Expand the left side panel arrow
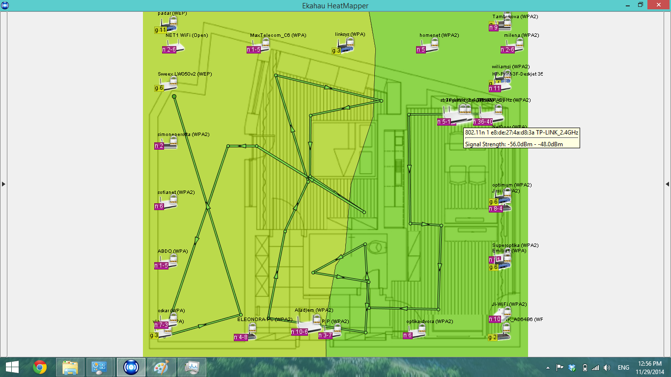This screenshot has width=671, height=377. (3, 184)
